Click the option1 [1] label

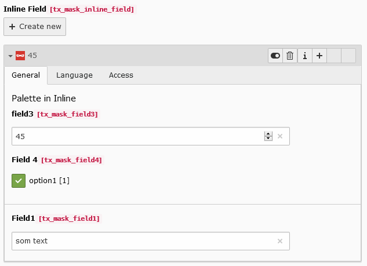tap(49, 181)
